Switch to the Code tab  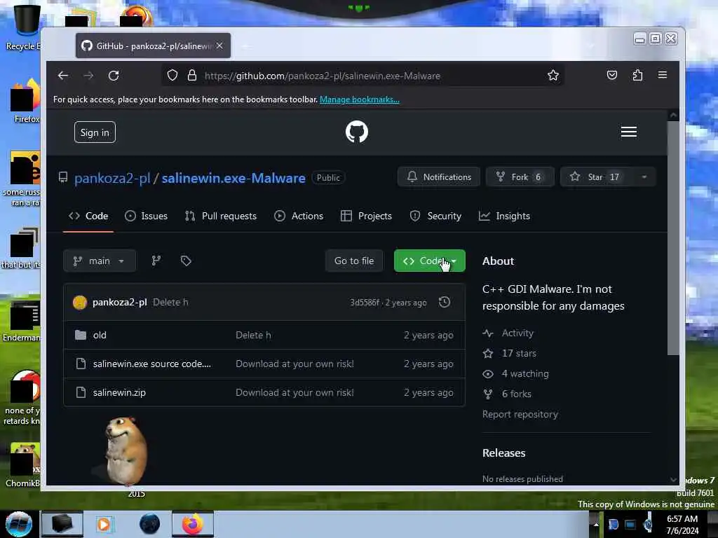(88, 216)
